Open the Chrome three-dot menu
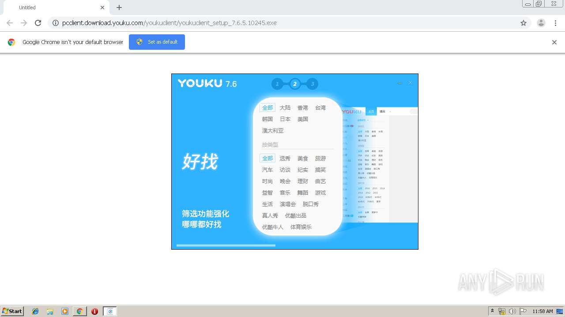565x317 pixels. (x=555, y=23)
